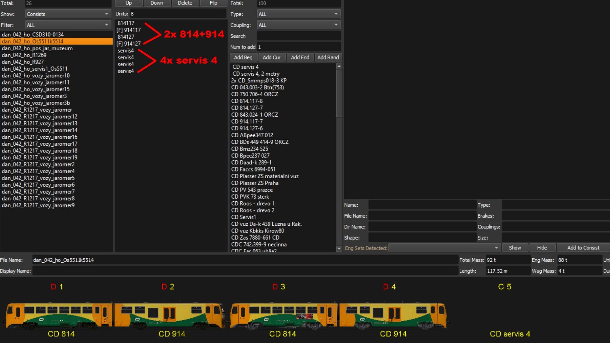The height and width of the screenshot is (343, 610).
Task: Select the [F] 914117 unit entry
Action: pyautogui.click(x=129, y=30)
